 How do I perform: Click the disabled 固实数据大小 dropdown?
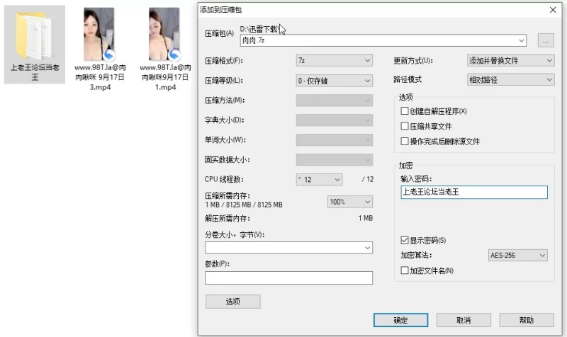(334, 160)
